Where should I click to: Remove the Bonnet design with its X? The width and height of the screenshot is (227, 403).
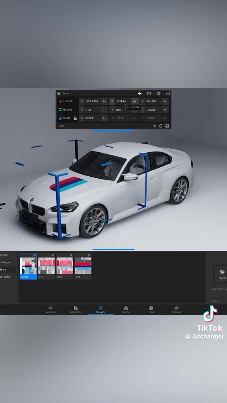pyautogui.click(x=34, y=255)
